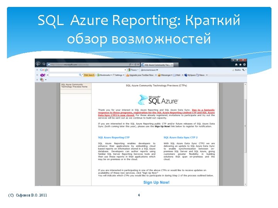Image resolution: width=278 pixels, height=208 pixels.
Task: Open SQL Azure Data Sync CTP 2 link
Action: pos(180,138)
